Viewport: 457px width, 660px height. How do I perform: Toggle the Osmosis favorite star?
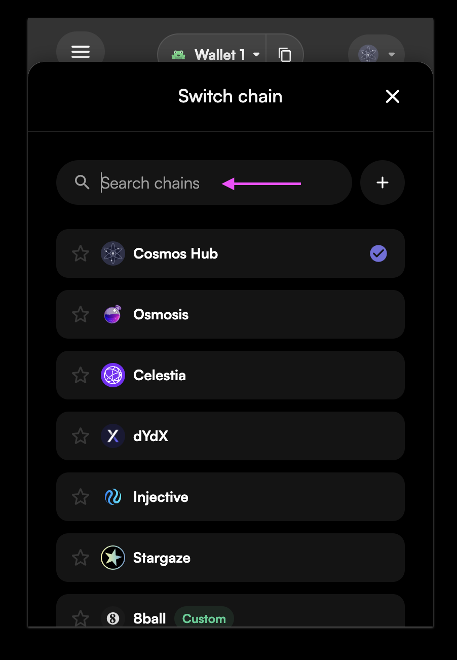pyautogui.click(x=81, y=314)
